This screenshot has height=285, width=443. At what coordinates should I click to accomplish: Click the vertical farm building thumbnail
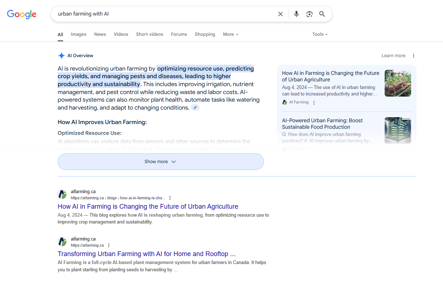[398, 130]
